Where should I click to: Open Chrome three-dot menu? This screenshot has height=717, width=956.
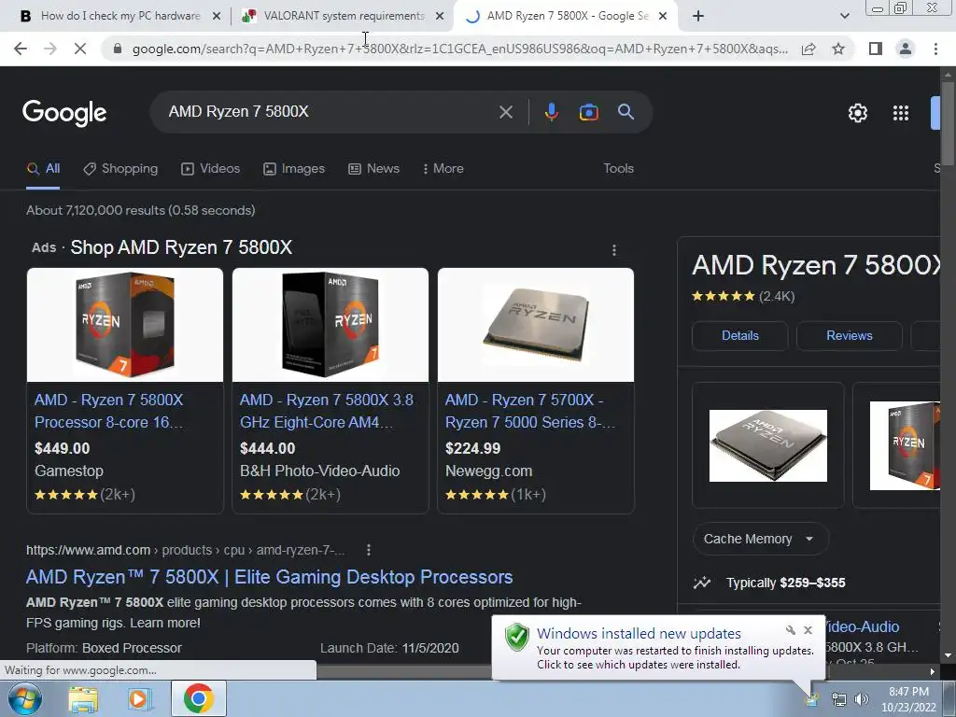(x=935, y=49)
